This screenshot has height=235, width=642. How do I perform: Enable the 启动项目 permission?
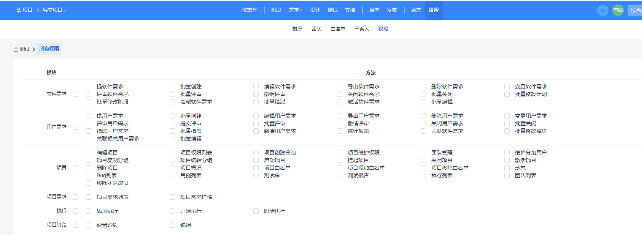[256, 160]
